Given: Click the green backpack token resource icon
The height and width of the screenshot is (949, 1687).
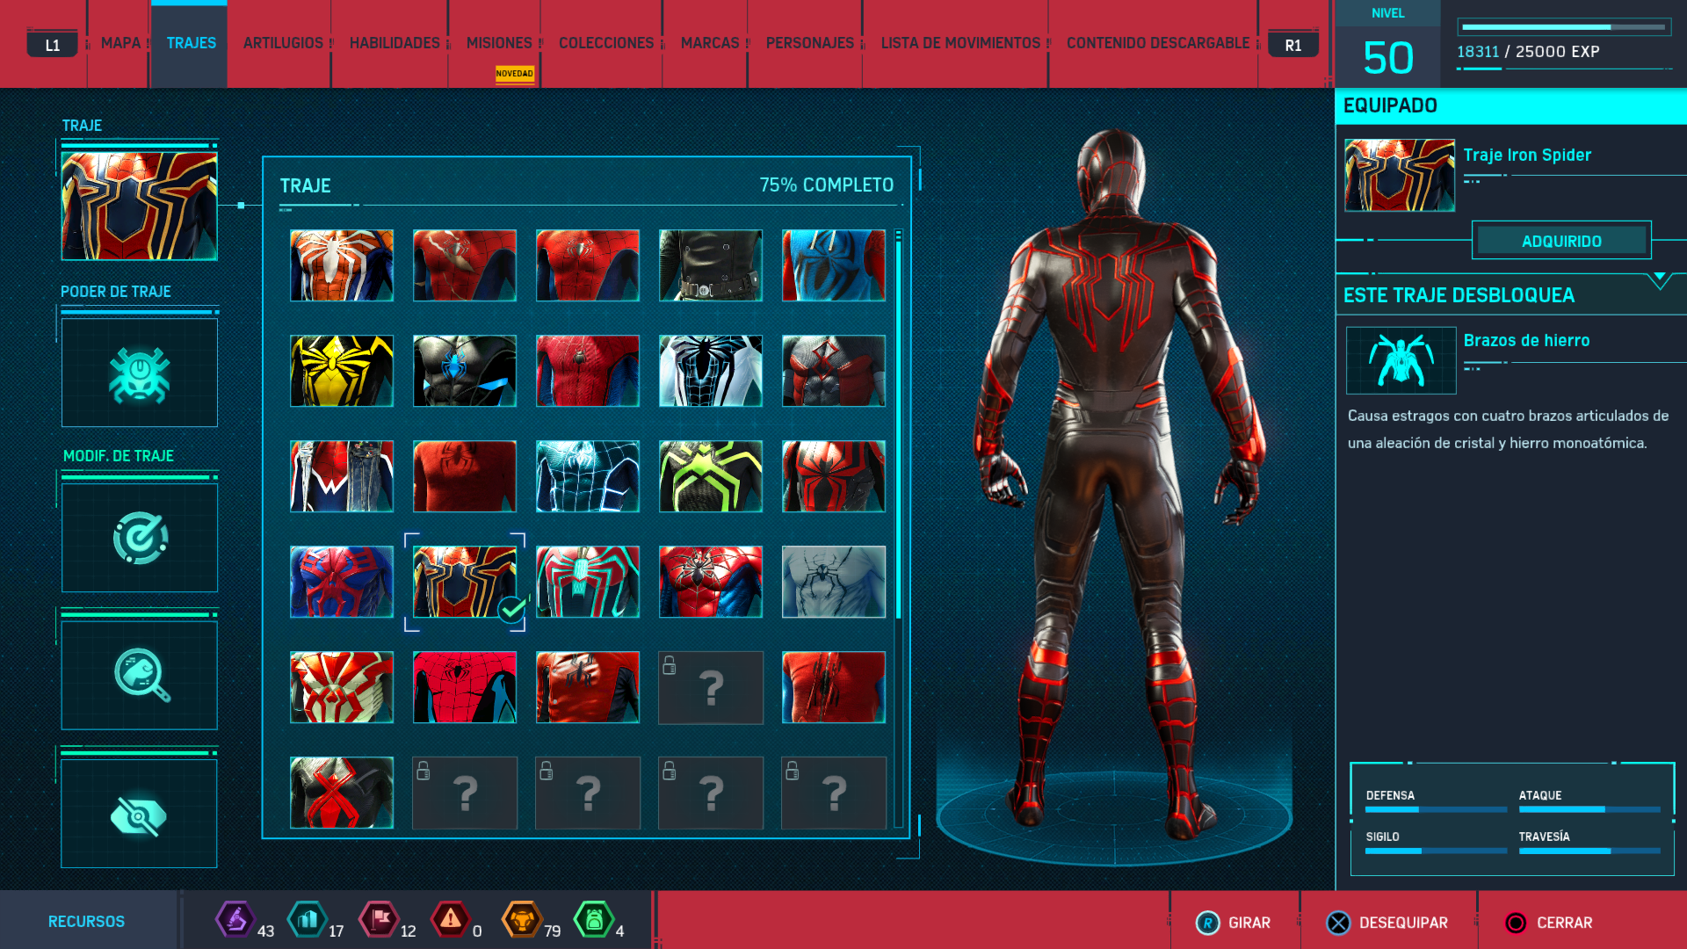Looking at the screenshot, I should click(x=593, y=920).
